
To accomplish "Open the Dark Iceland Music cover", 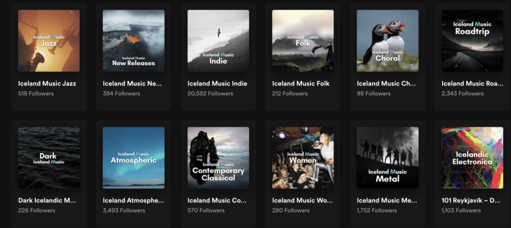I will pos(49,158).
